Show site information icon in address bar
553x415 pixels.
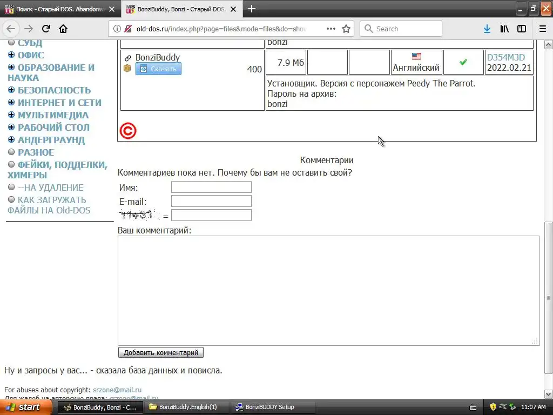117,29
